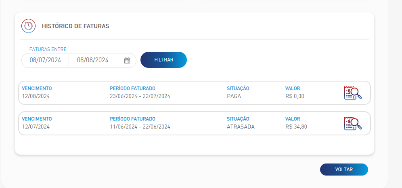The width and height of the screenshot is (402, 188).
Task: Click the HISTÓRICO DE FATURAS heading
Action: [x=75, y=26]
